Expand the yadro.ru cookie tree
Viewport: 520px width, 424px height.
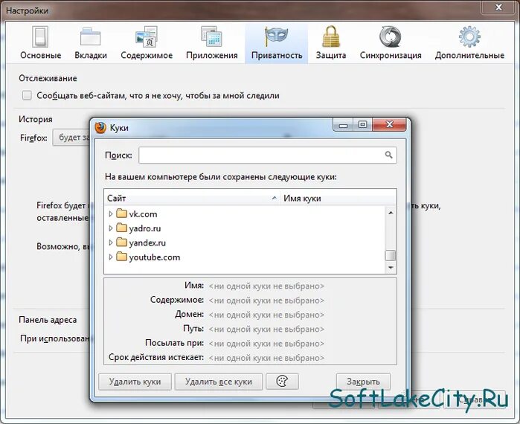click(111, 228)
